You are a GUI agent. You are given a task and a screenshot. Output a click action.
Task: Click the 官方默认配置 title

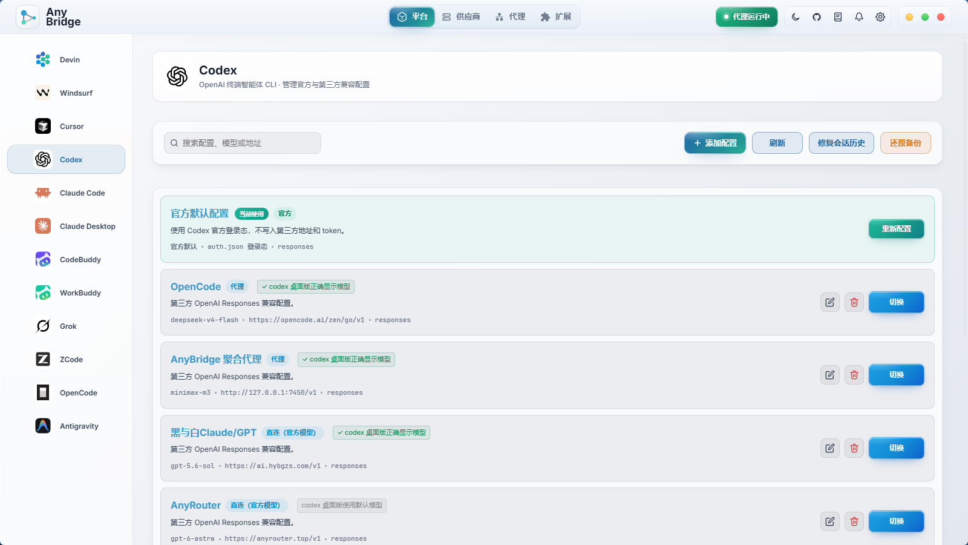pos(200,213)
